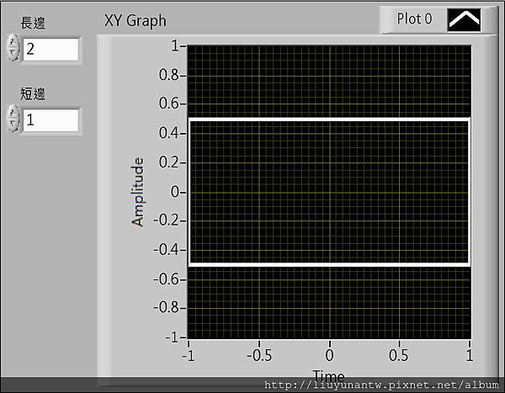
Task: Select the XY Graph title label
Action: (136, 21)
